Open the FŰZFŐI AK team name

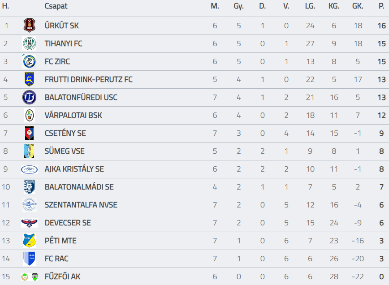[62, 276]
